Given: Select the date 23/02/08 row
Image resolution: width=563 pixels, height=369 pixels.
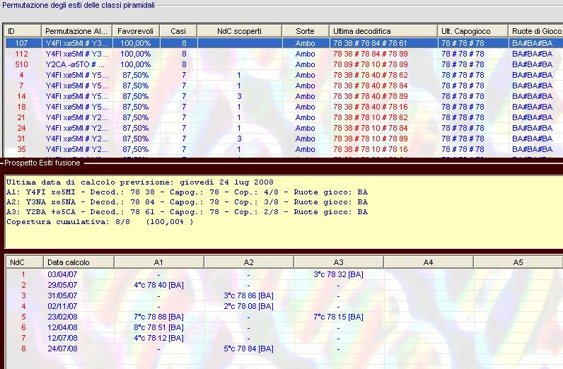Looking at the screenshot, I should pos(285,317).
